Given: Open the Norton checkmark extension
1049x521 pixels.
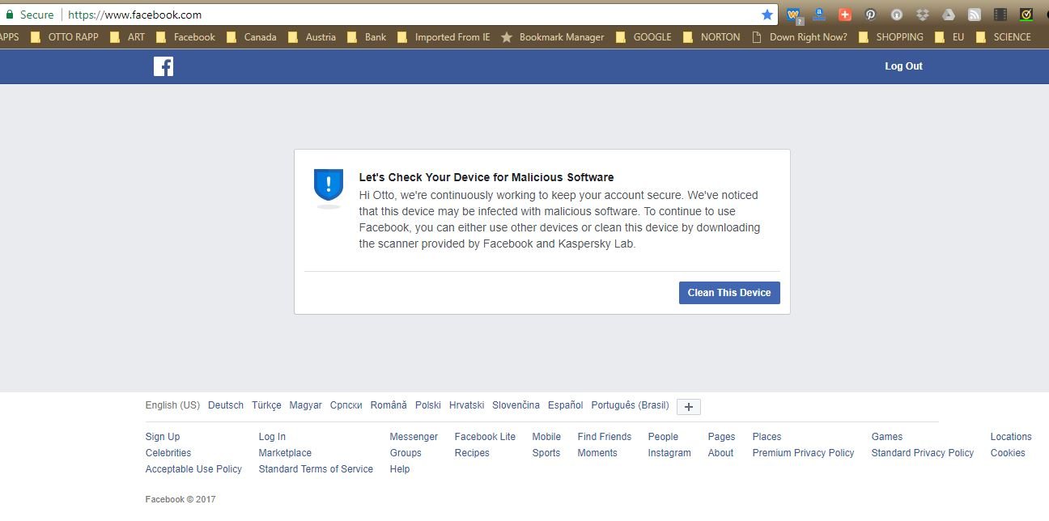Looking at the screenshot, I should 1026,15.
